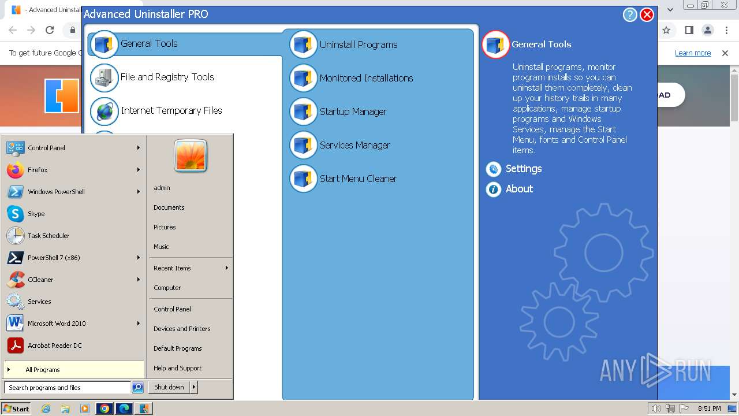Click the Internet Explorer taskbar icon
The image size is (739, 416).
[x=46, y=408]
